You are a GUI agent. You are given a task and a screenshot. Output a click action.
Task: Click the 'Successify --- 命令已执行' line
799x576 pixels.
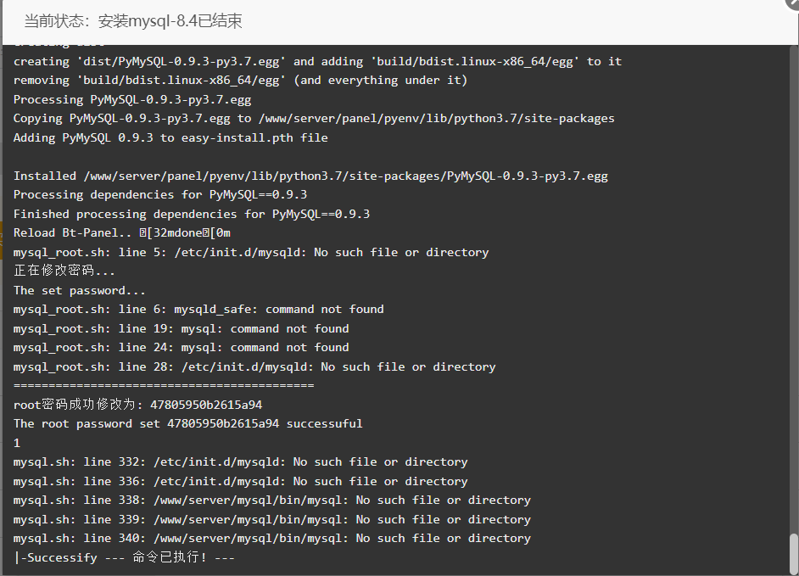[125, 557]
